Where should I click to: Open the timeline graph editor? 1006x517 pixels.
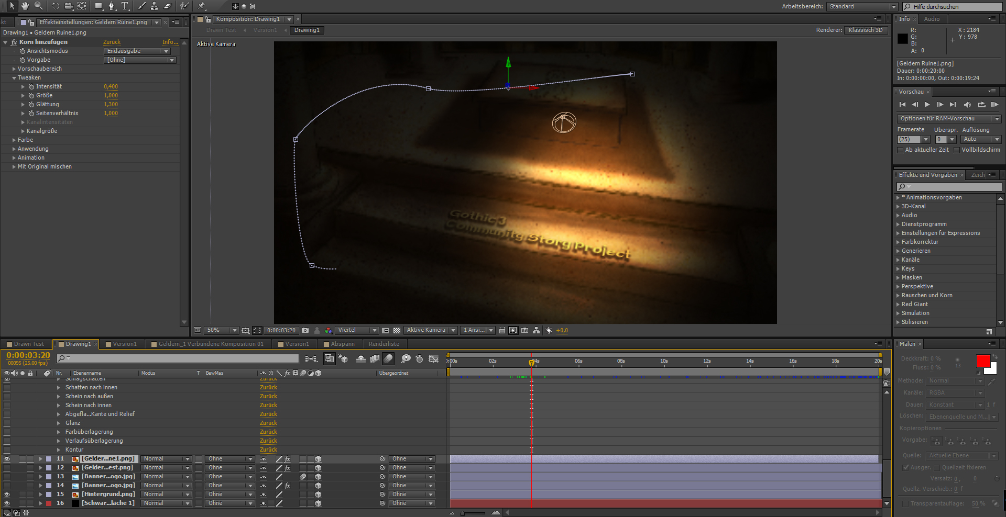pyautogui.click(x=434, y=358)
